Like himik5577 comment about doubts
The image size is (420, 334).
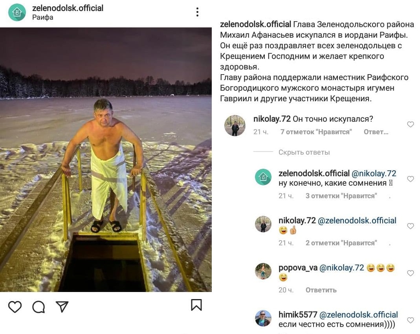(x=410, y=320)
